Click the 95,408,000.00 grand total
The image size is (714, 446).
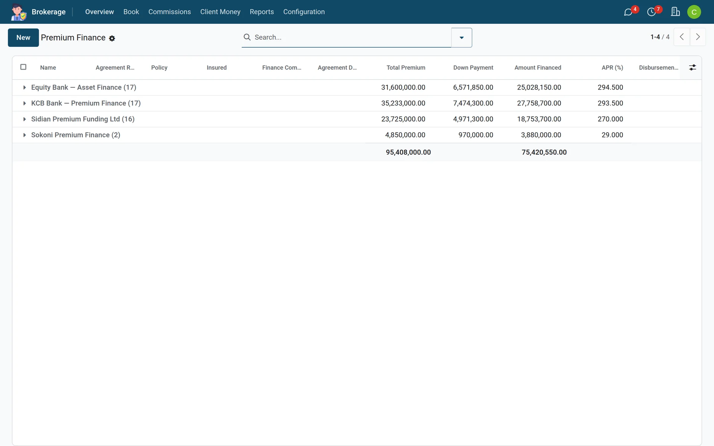pyautogui.click(x=408, y=152)
